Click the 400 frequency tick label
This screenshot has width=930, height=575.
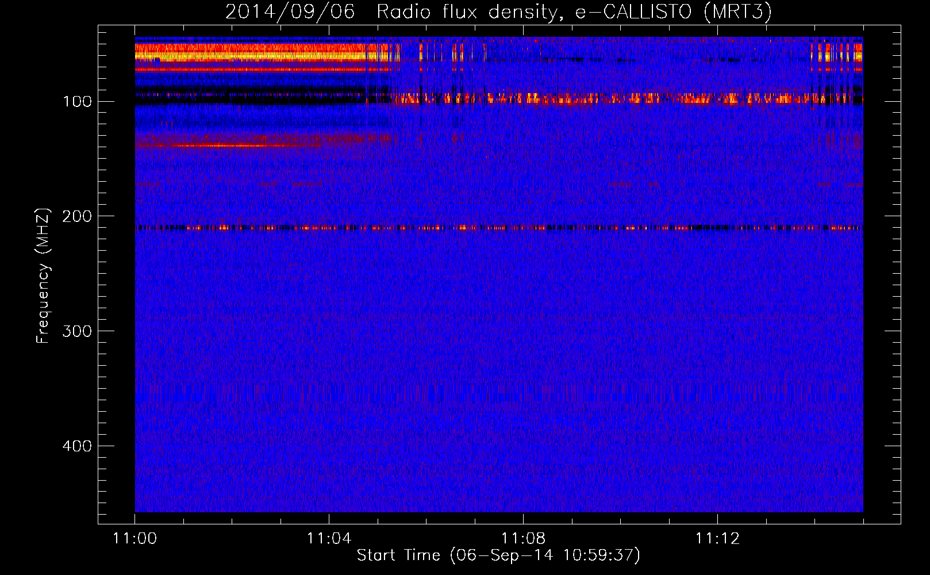point(77,446)
